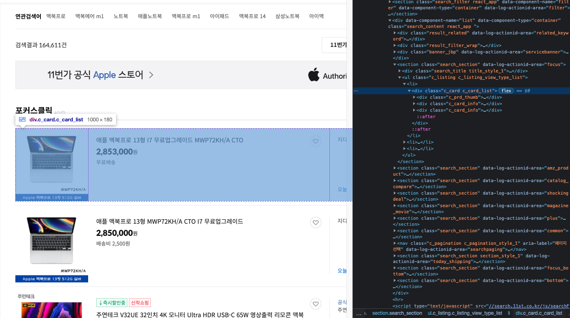
Task: Expand the focus_bottom section node
Action: pos(395,268)
